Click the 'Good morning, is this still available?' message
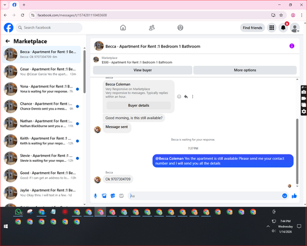Viewport: 307px width, 246px height. pyautogui.click(x=134, y=118)
